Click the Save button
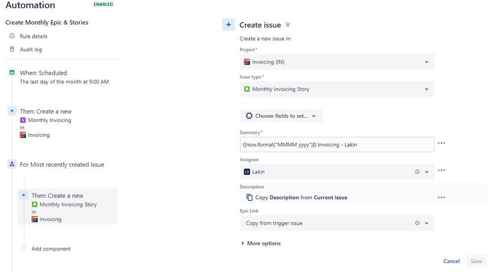The image size is (492, 272). click(x=476, y=261)
